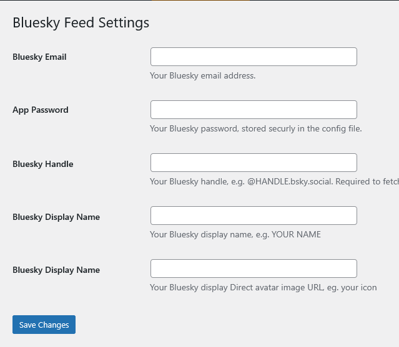Click the 'Bluesky Feed Settings' page heading

coord(81,23)
